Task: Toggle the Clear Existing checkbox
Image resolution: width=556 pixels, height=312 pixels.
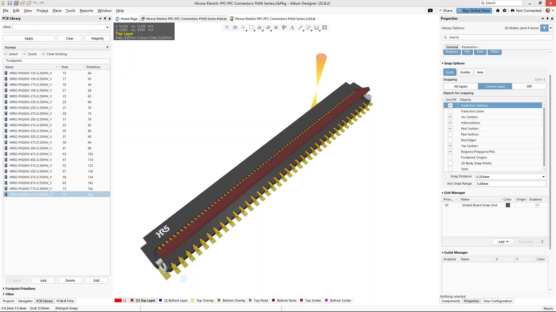Action: (43, 54)
